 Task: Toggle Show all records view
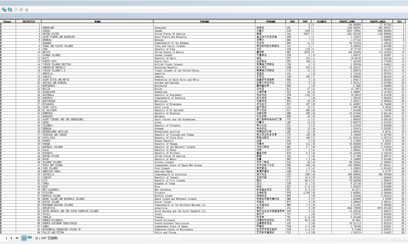click(24, 238)
